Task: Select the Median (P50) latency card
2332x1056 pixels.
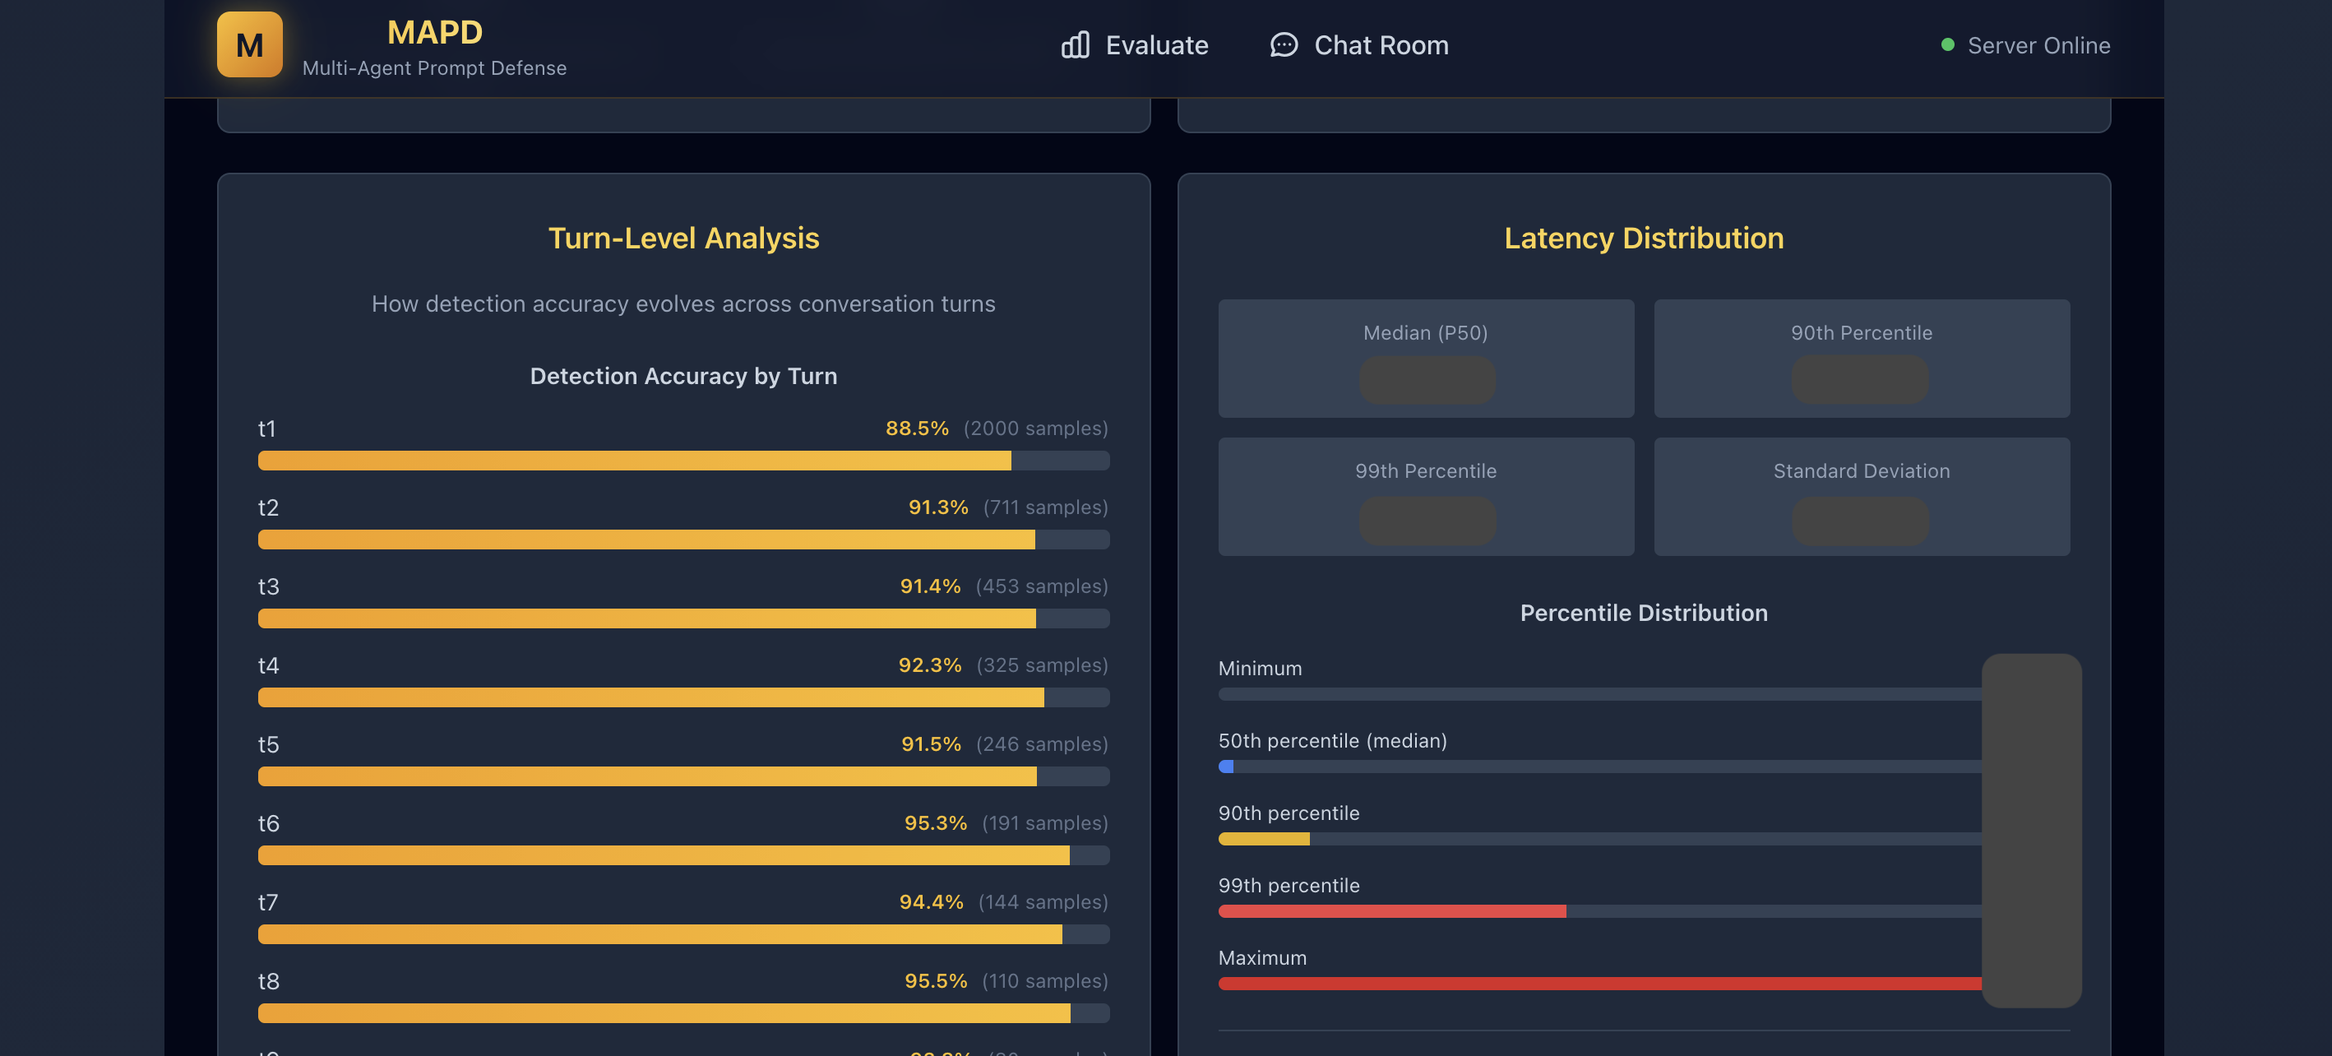Action: tap(1425, 358)
